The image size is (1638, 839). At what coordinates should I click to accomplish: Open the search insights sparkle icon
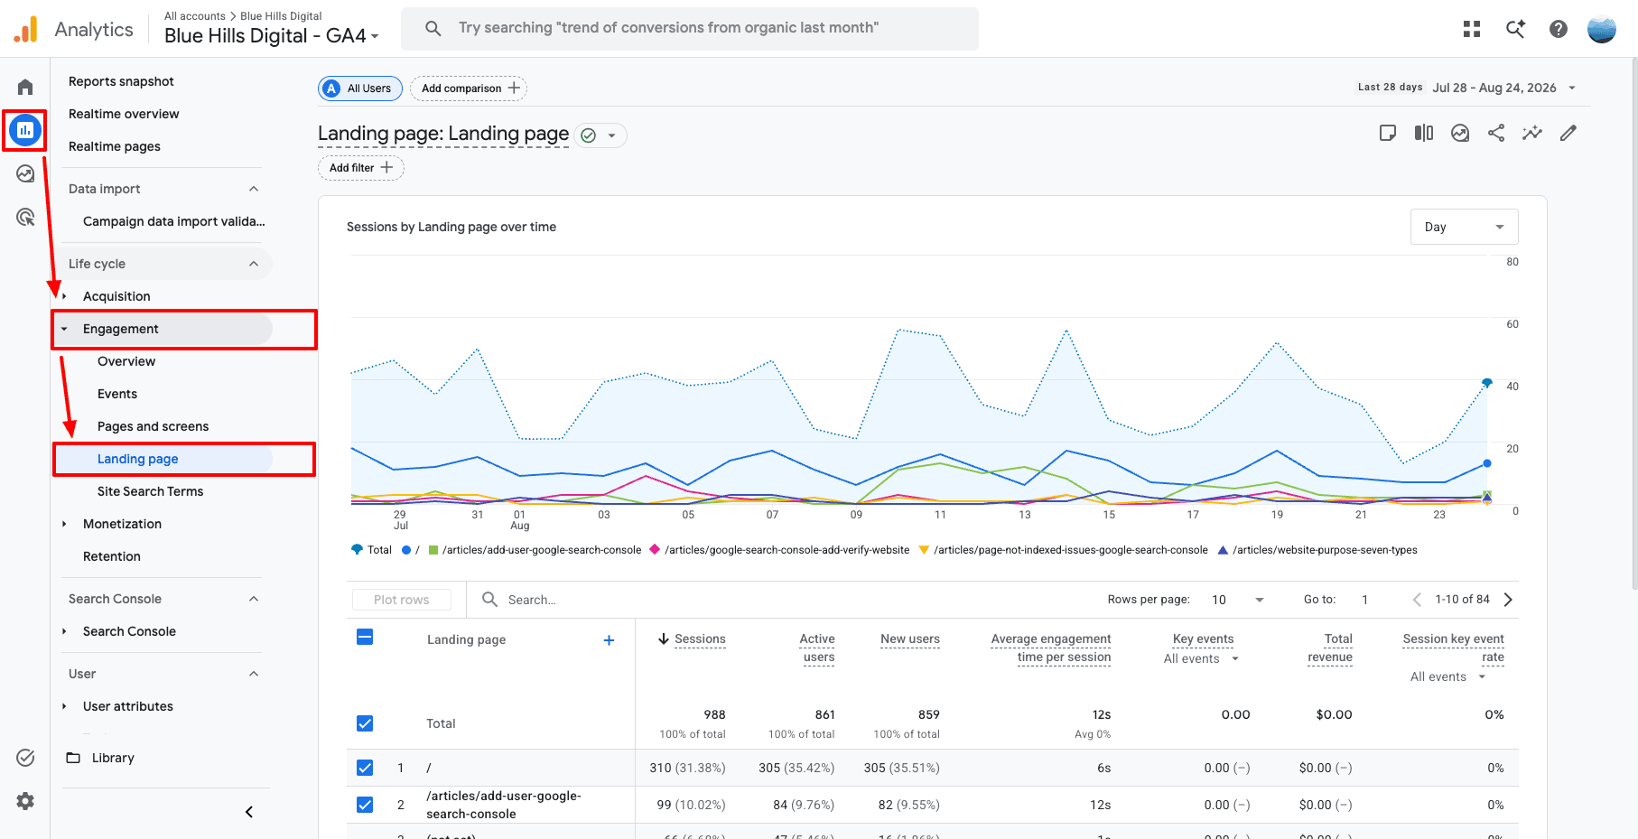point(1515,29)
